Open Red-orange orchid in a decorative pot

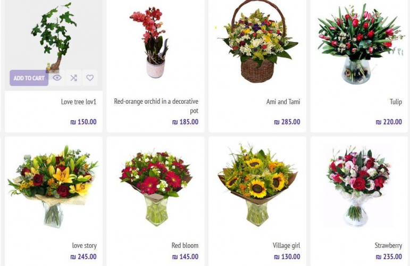[x=156, y=106]
